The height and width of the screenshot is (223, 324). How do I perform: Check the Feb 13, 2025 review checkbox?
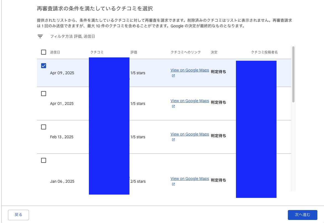point(43,127)
